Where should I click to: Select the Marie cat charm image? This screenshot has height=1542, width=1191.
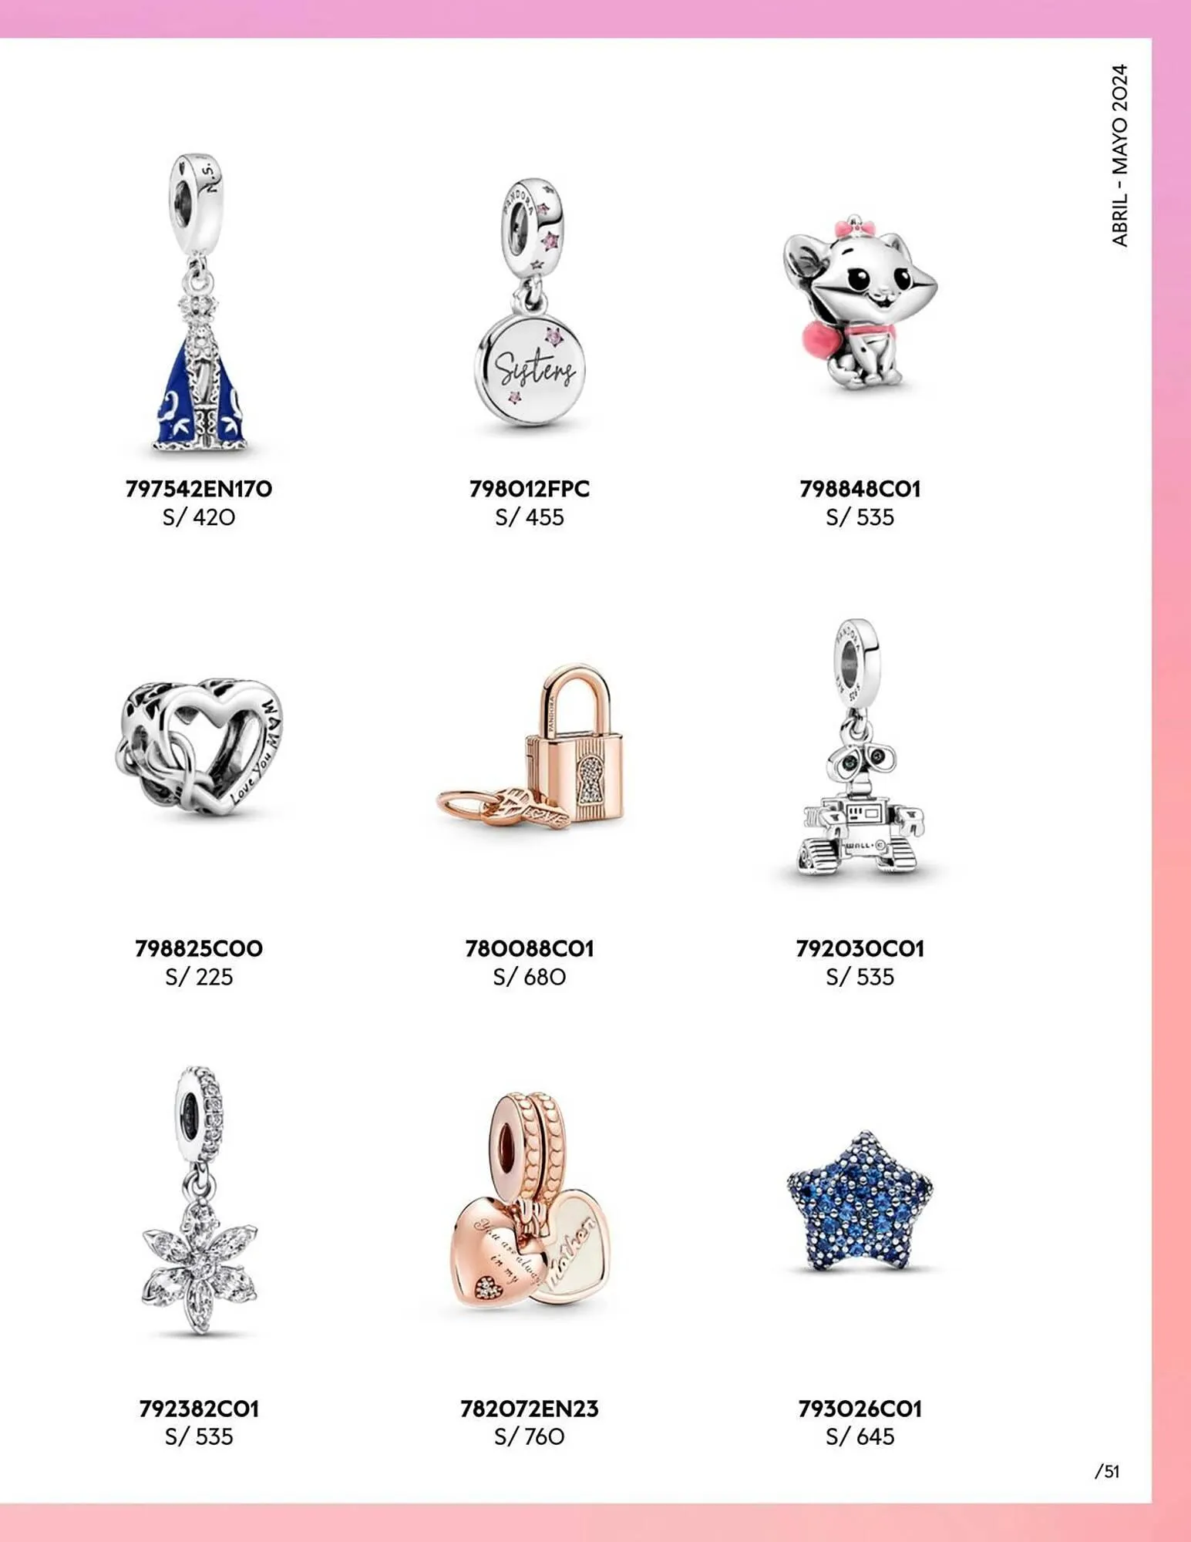coord(859,303)
